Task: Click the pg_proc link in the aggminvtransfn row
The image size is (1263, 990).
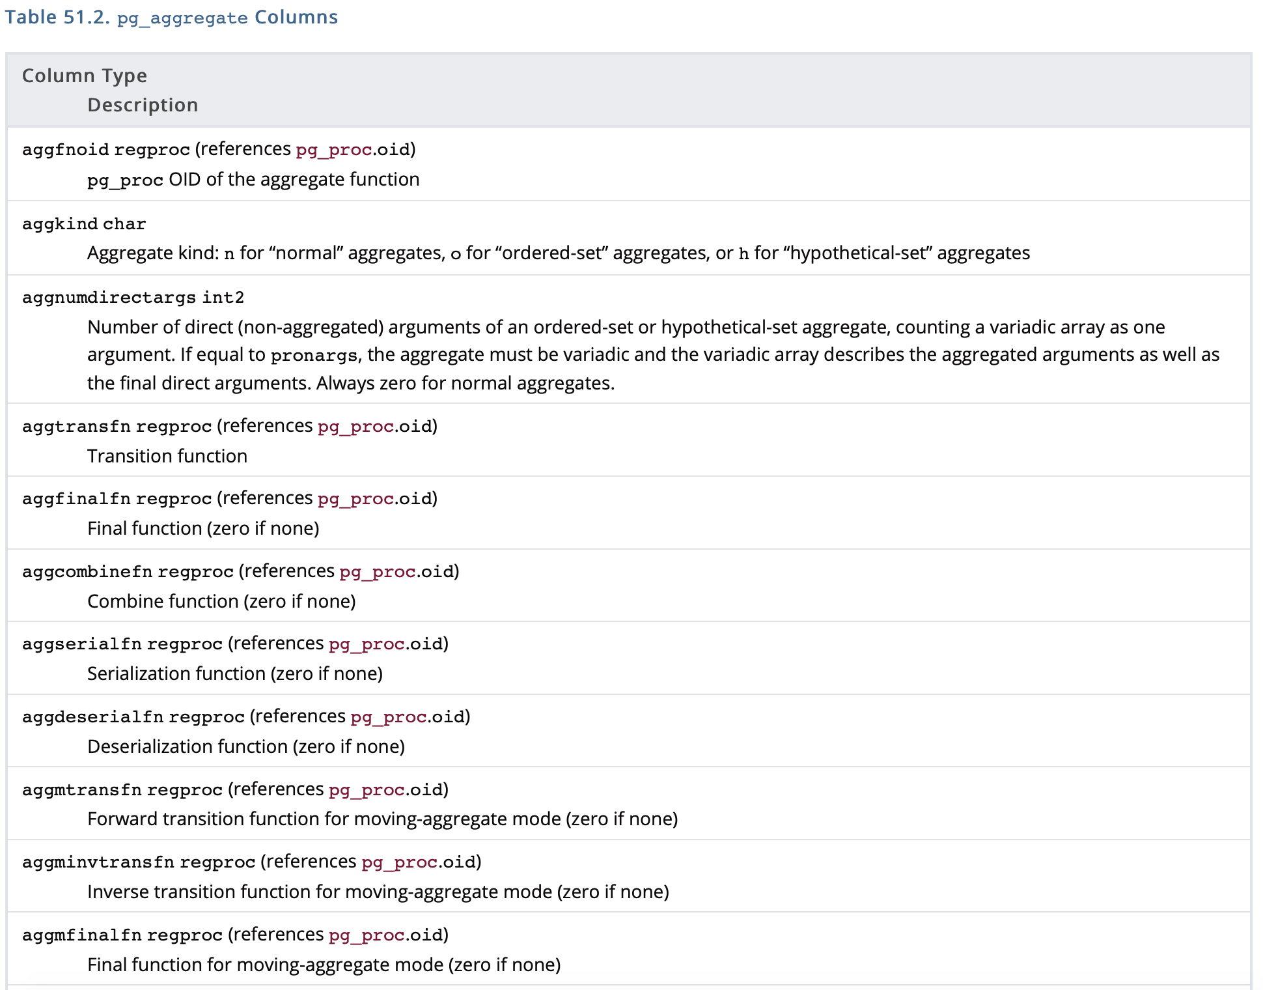Action: 399,862
